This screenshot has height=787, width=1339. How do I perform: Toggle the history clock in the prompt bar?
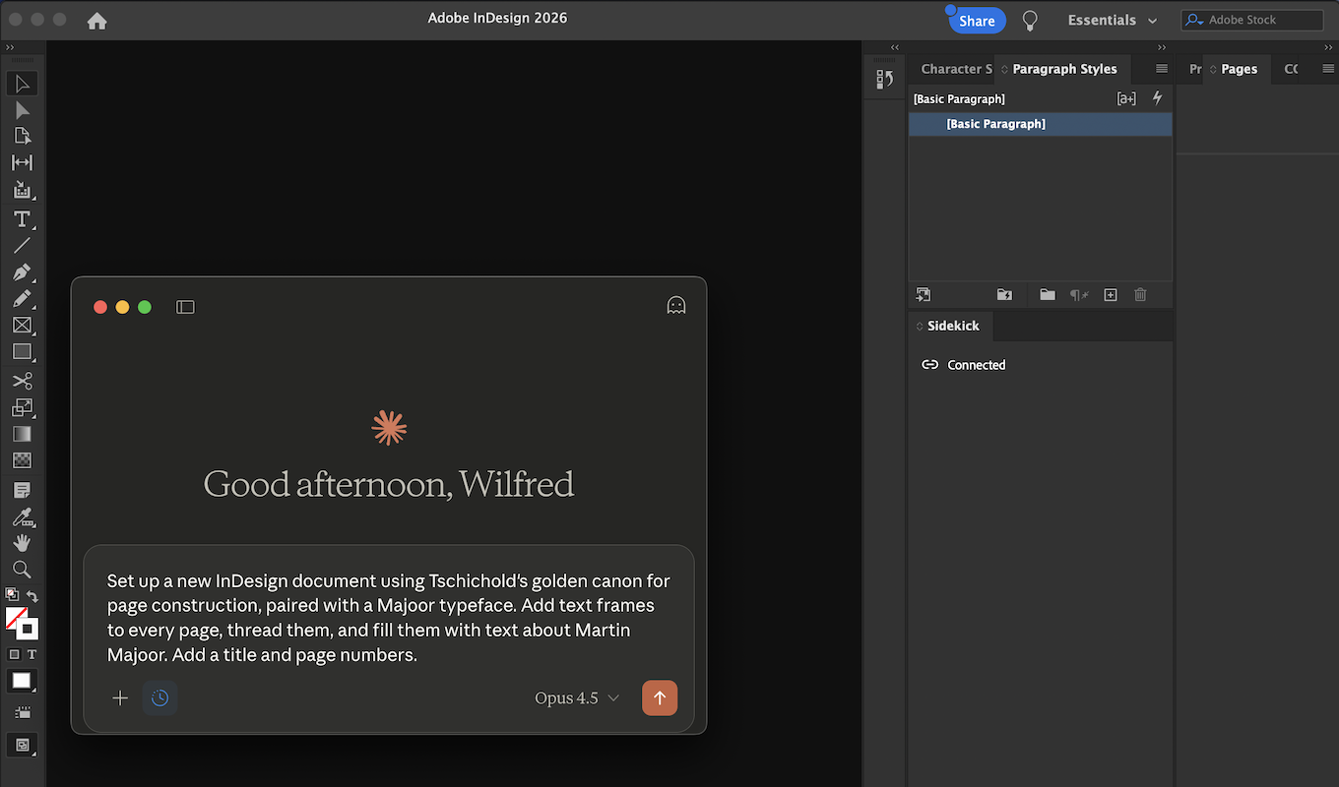[159, 697]
